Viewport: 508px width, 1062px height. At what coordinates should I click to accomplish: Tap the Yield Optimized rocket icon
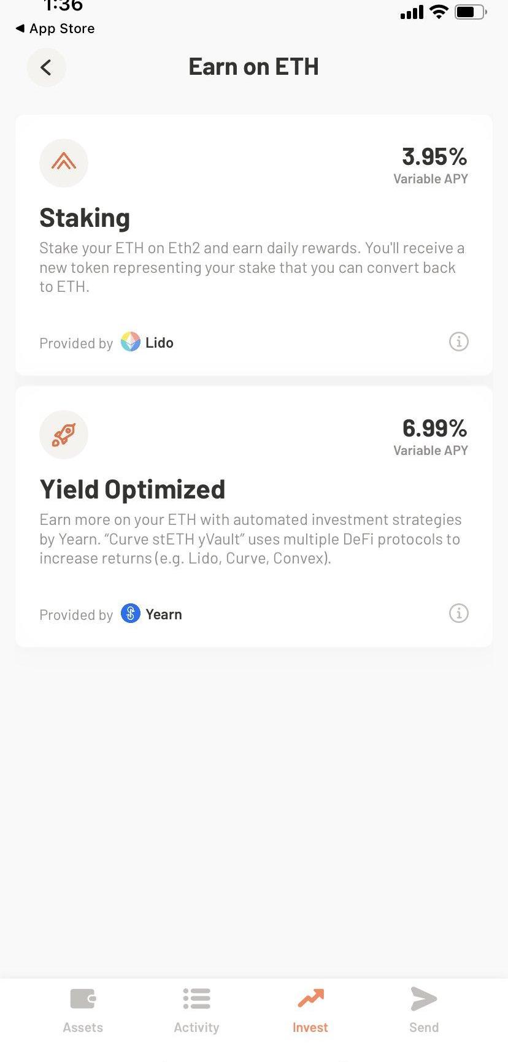tap(64, 435)
